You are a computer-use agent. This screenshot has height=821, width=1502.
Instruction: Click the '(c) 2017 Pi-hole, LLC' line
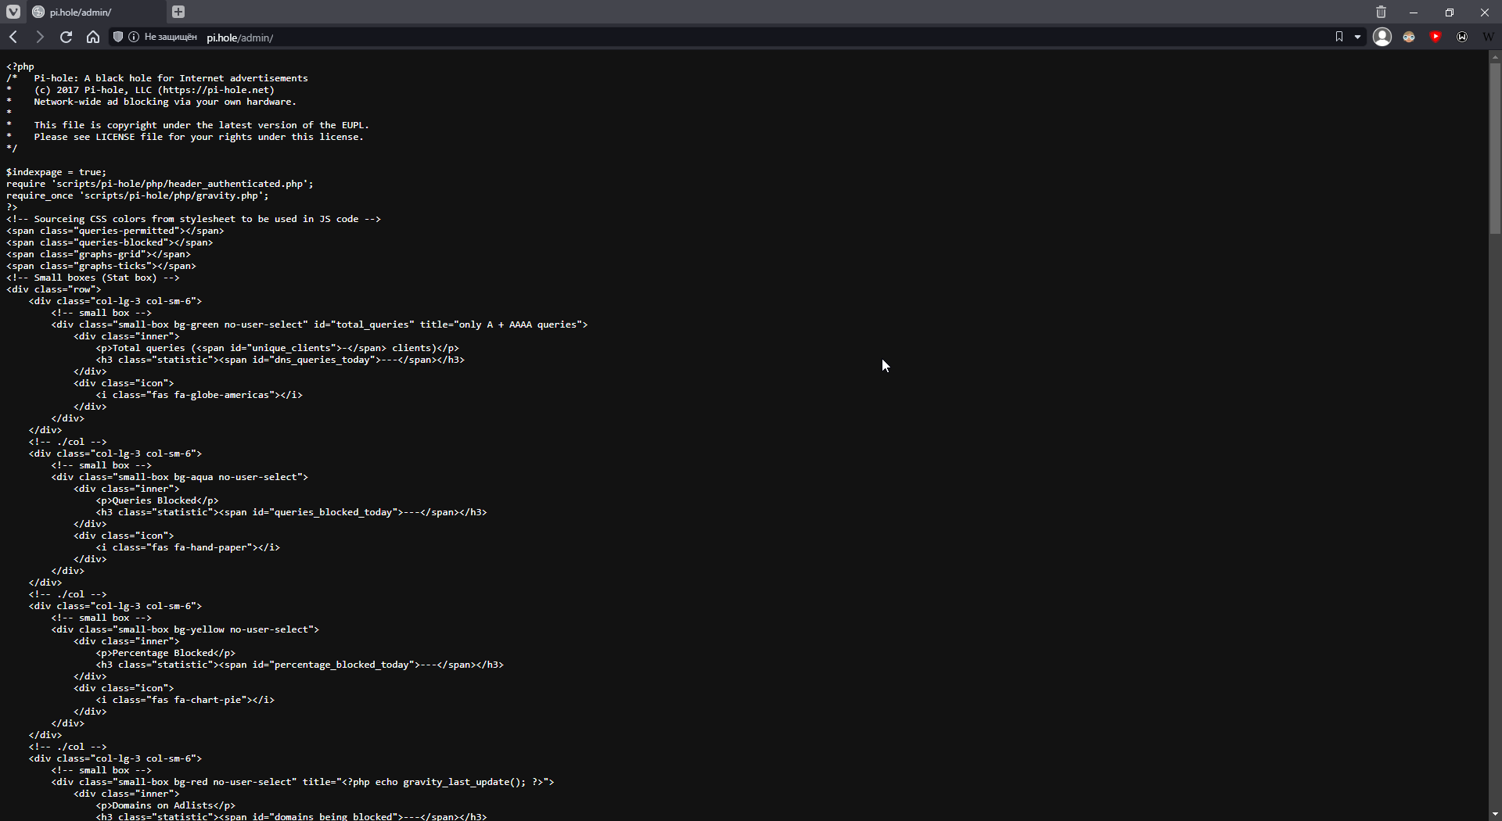pos(154,90)
